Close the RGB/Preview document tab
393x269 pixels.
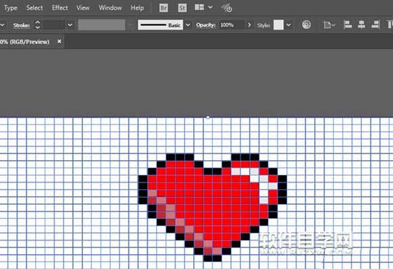point(59,41)
